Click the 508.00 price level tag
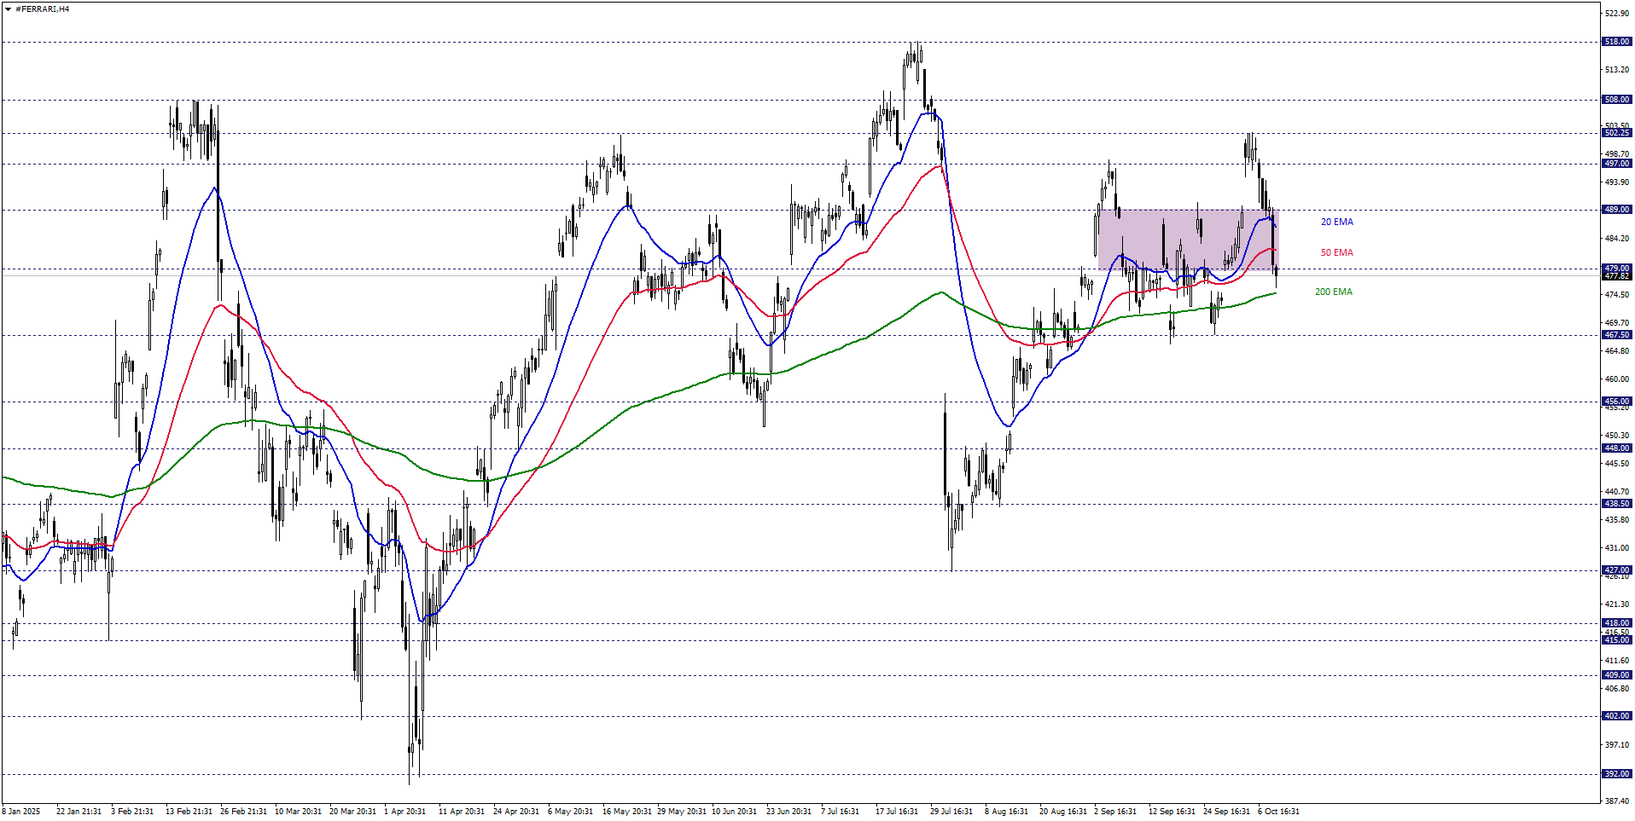The width and height of the screenshot is (1635, 821). point(1616,100)
